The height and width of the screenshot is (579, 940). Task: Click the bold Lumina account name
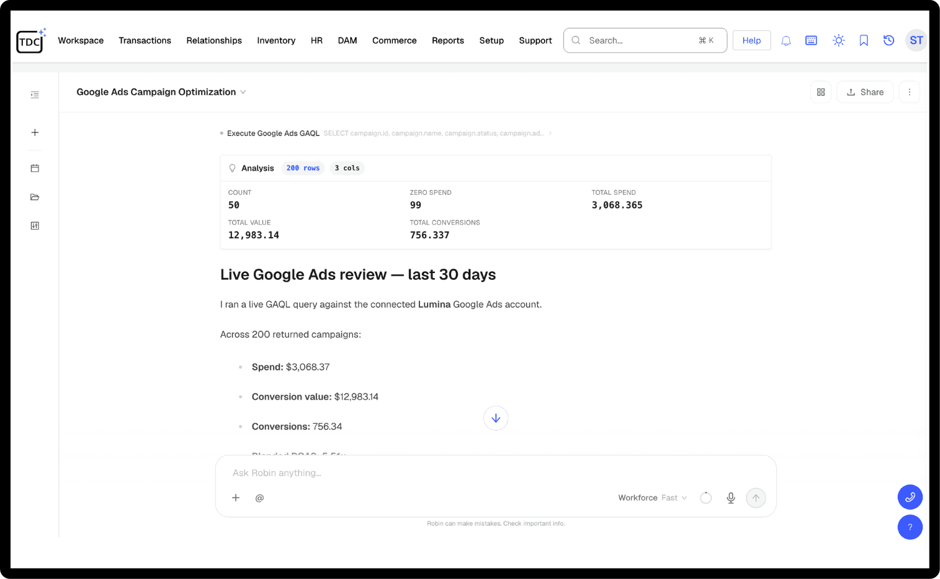434,304
